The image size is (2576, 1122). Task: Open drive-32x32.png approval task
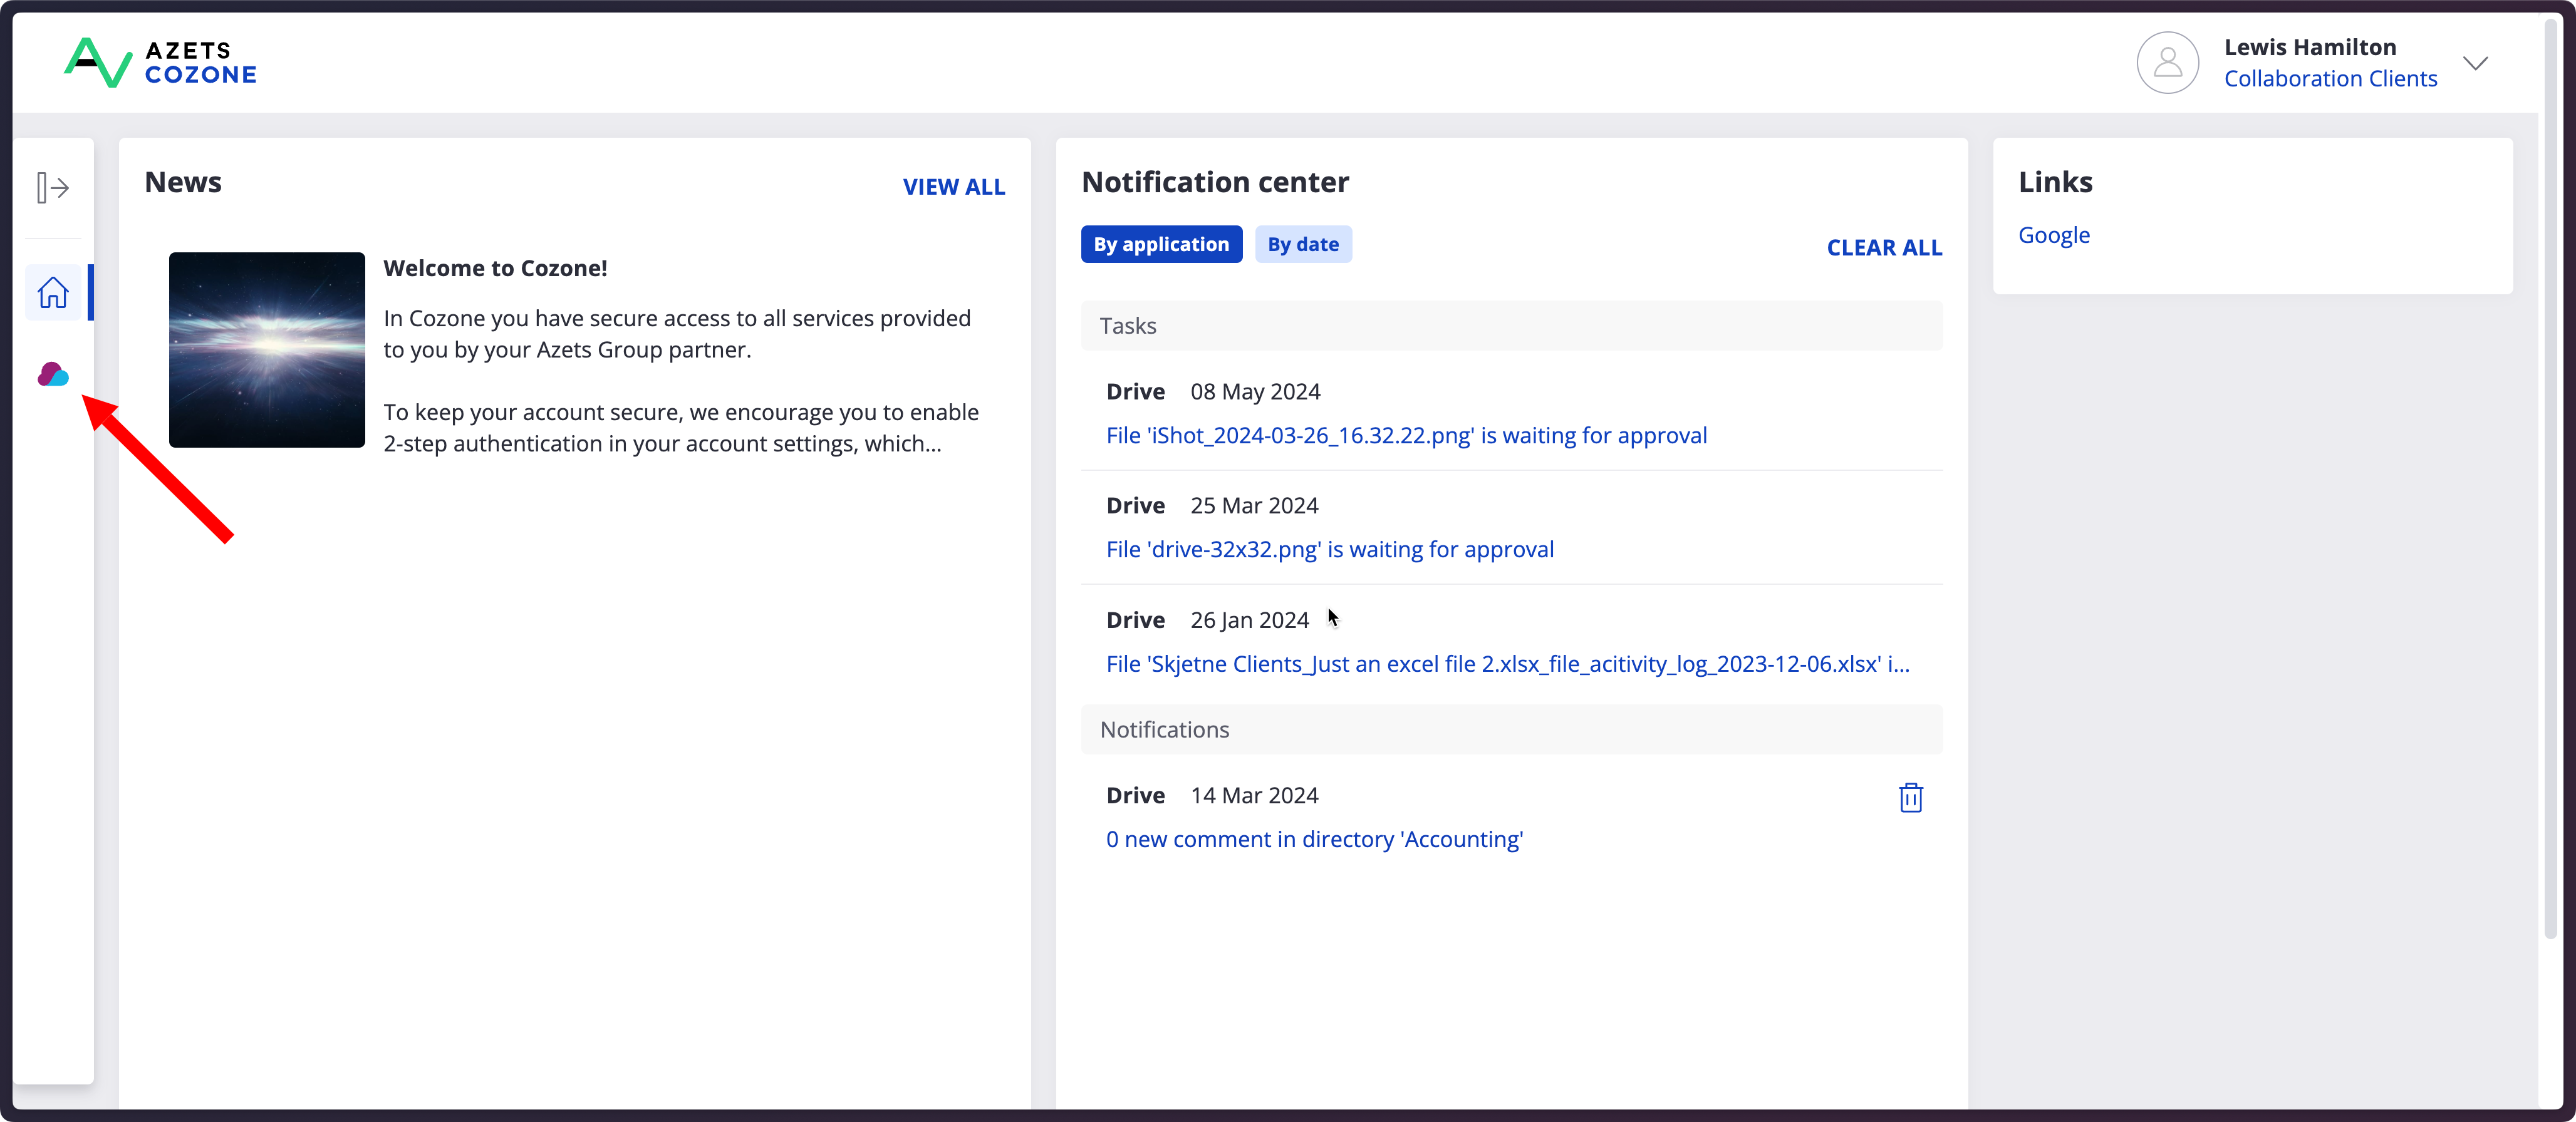pos(1329,550)
